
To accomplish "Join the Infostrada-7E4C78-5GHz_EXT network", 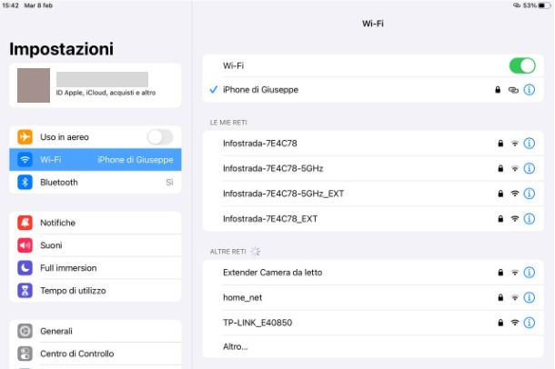I will coord(373,194).
